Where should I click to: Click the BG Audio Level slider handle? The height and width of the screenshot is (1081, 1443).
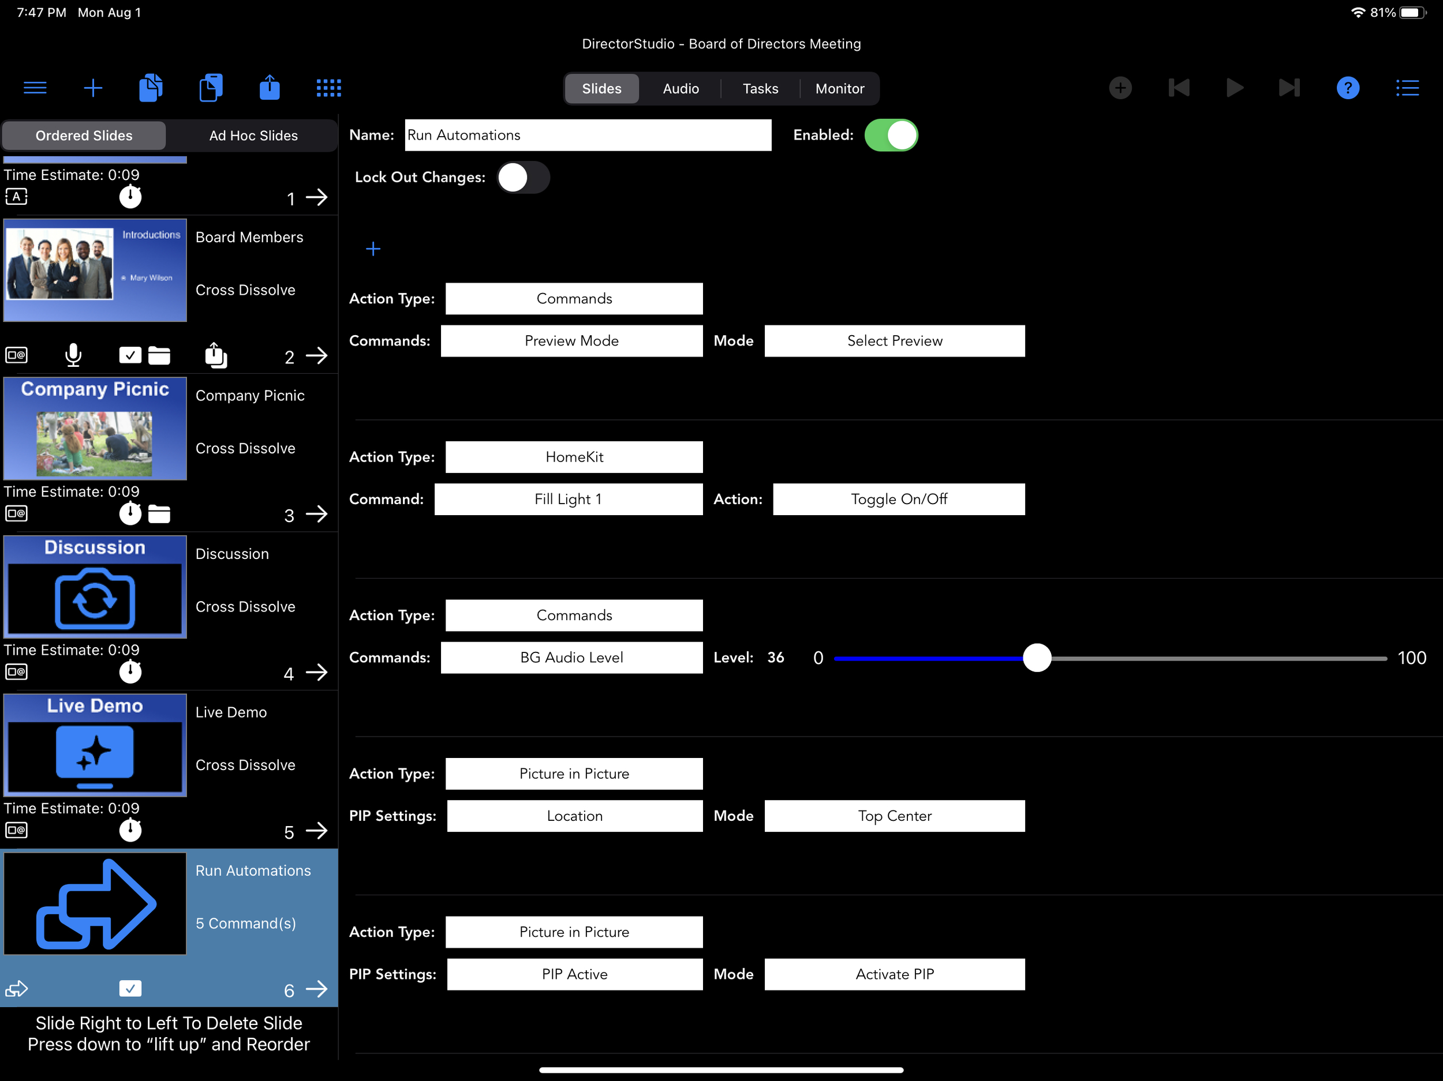[1037, 658]
